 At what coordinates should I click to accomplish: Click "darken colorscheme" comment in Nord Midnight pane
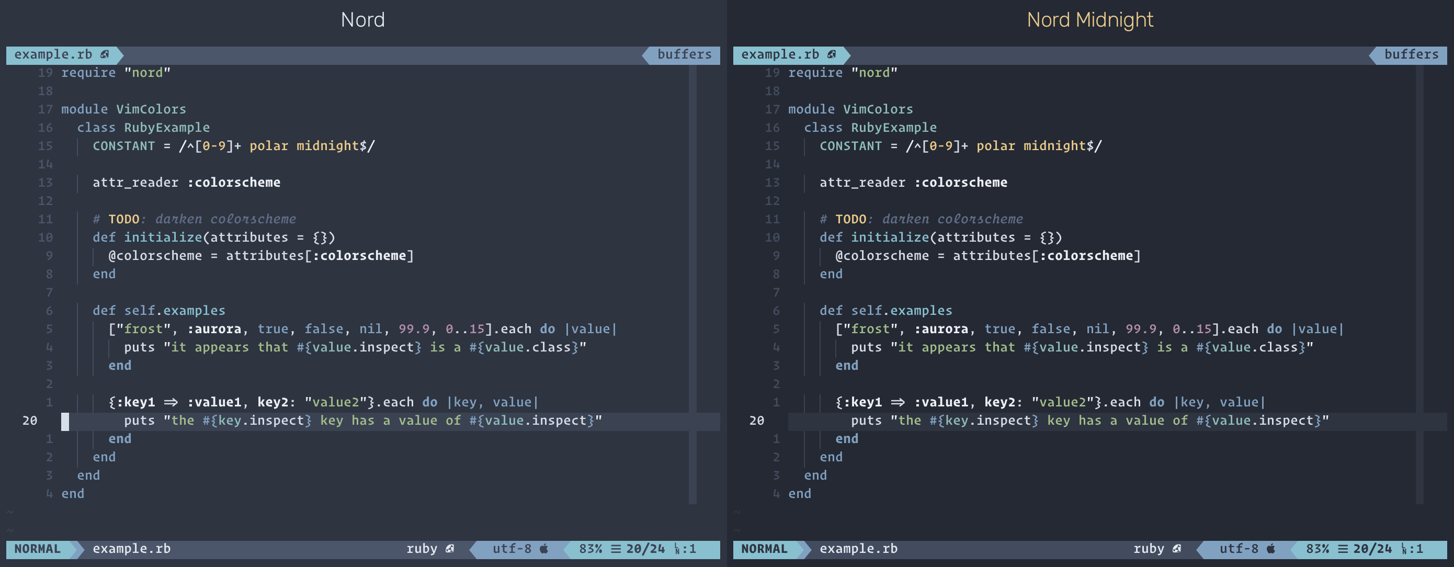[952, 219]
